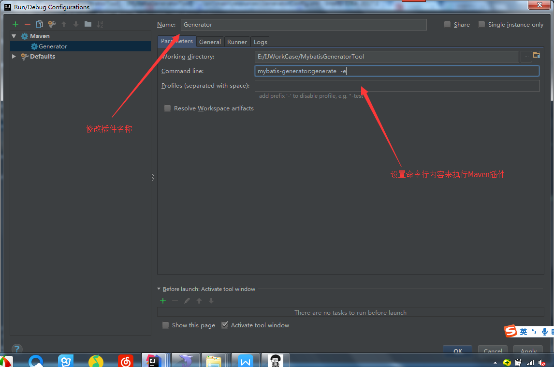This screenshot has height=367, width=554.
Task: Click the Apply button
Action: [528, 349]
